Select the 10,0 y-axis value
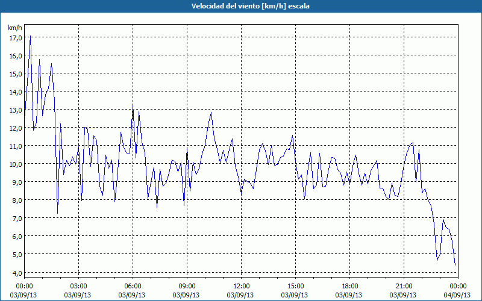The height and width of the screenshot is (301, 482). (x=16, y=164)
